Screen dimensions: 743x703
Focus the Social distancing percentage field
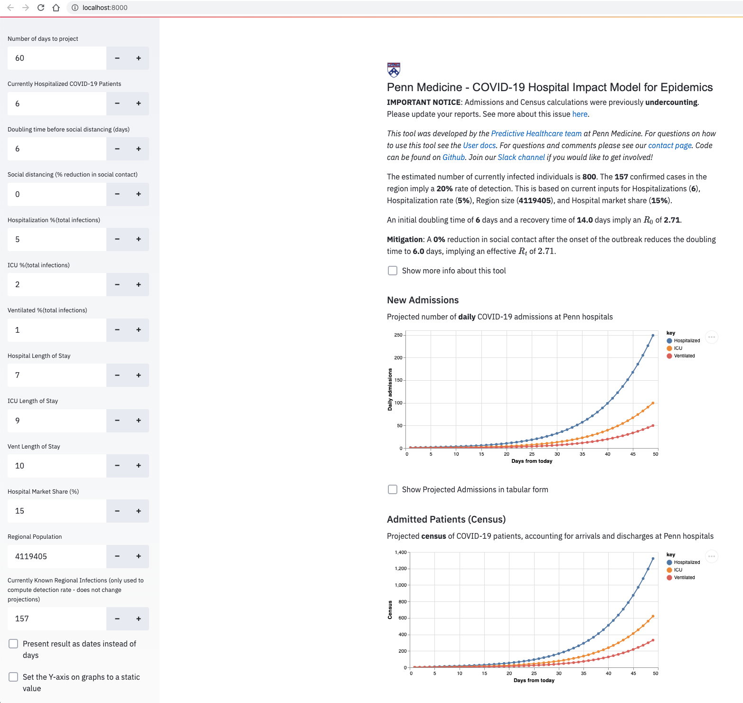click(57, 194)
